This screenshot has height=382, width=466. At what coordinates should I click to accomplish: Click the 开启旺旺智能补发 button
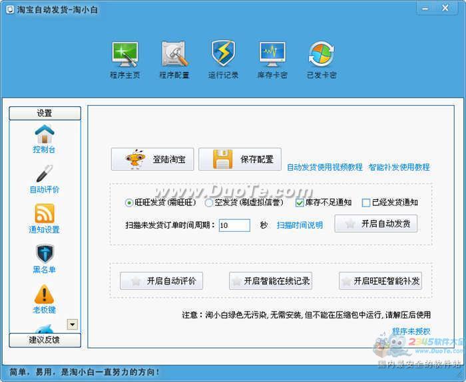380,281
